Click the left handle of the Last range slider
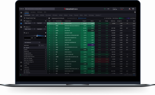This screenshot has width=155, height=95. (37, 36)
